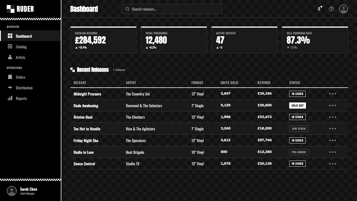Click artist Beat Brigade
Screen dimensions: 357x201
(x=135, y=152)
